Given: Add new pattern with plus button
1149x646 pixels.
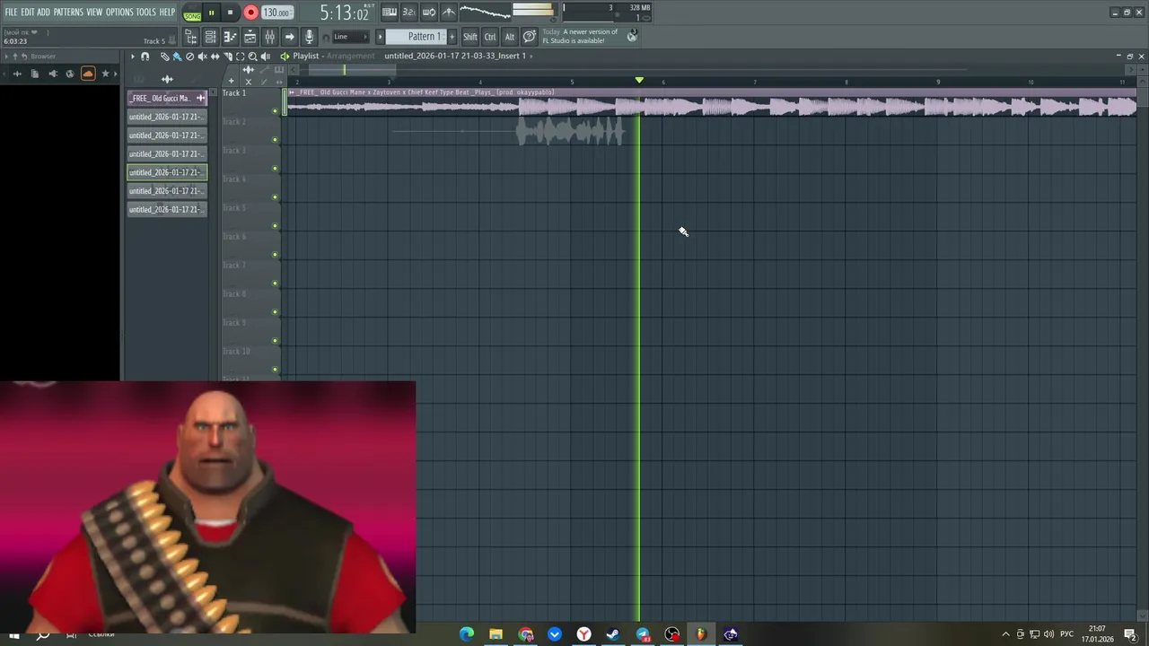Looking at the screenshot, I should 452,37.
